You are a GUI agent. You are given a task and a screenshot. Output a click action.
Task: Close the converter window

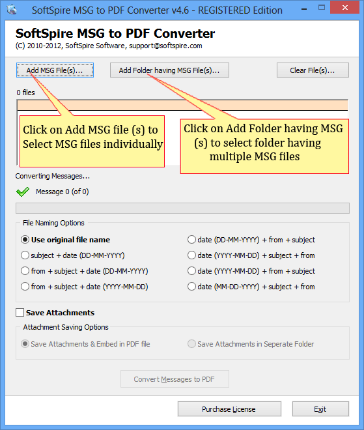pos(345,7)
